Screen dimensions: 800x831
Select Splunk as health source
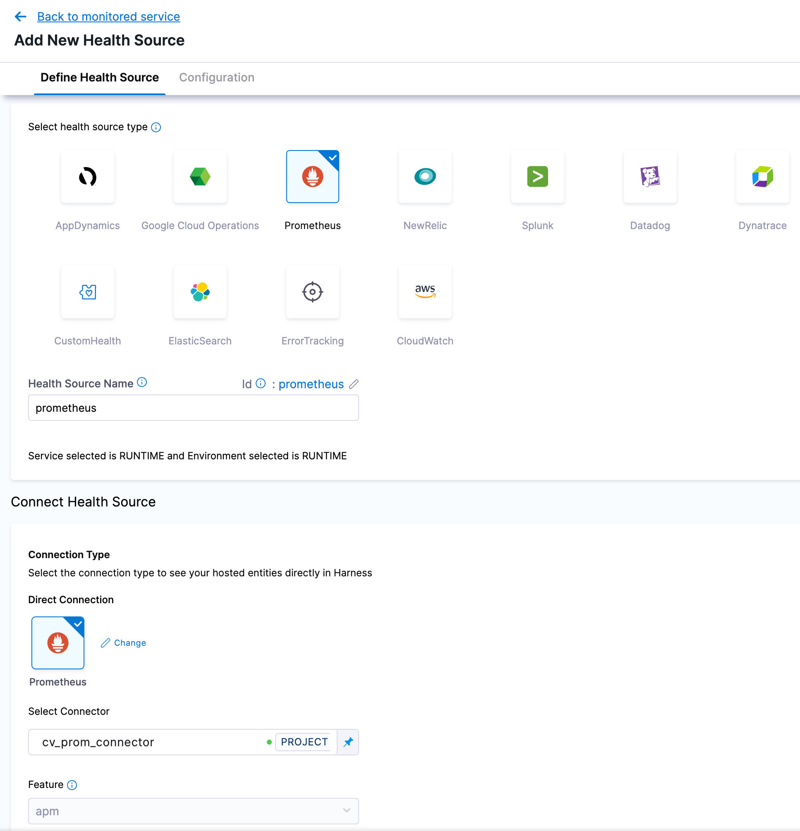coord(537,177)
